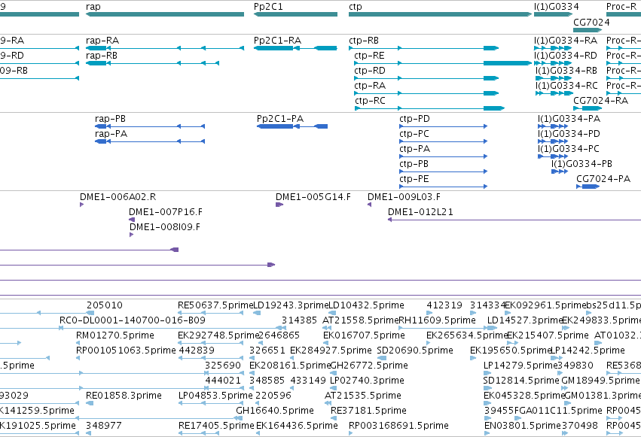Open the rap-RB transcript label

click(x=102, y=56)
